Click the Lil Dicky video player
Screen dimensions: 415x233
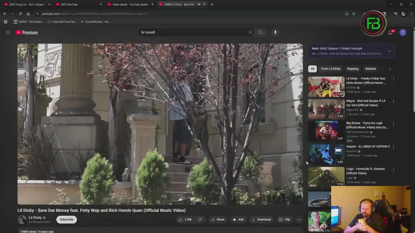(x=160, y=124)
